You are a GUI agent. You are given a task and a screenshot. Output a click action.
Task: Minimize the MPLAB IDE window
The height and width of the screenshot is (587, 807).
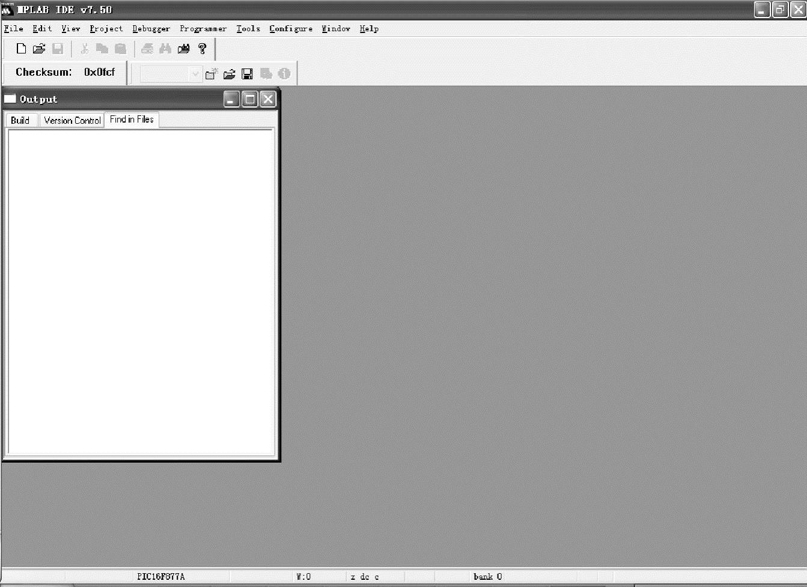pyautogui.click(x=762, y=10)
